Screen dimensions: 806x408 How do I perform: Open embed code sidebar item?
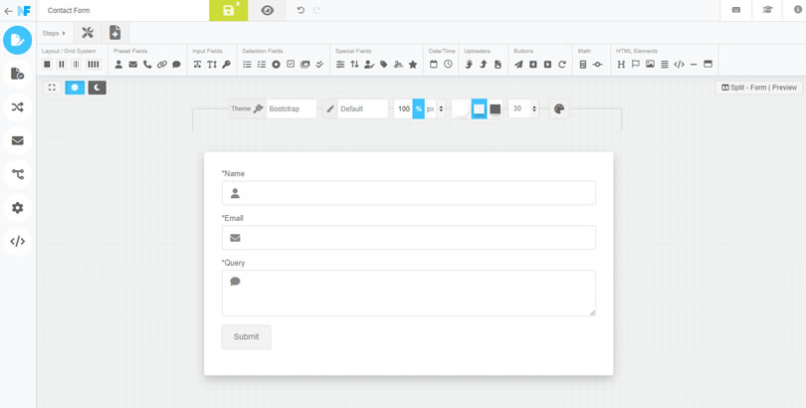click(18, 242)
